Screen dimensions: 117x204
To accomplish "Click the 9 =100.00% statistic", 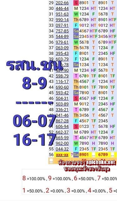I will point(60,178).
